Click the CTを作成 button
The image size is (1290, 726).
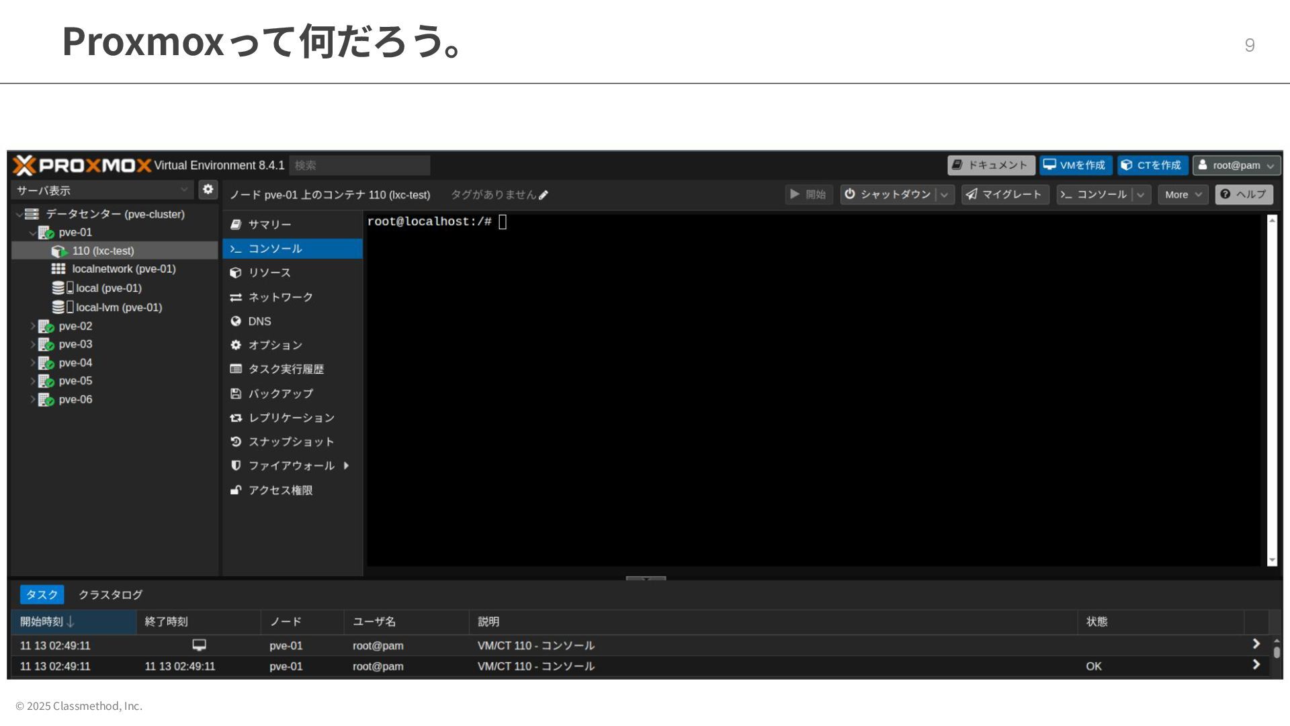pos(1152,165)
